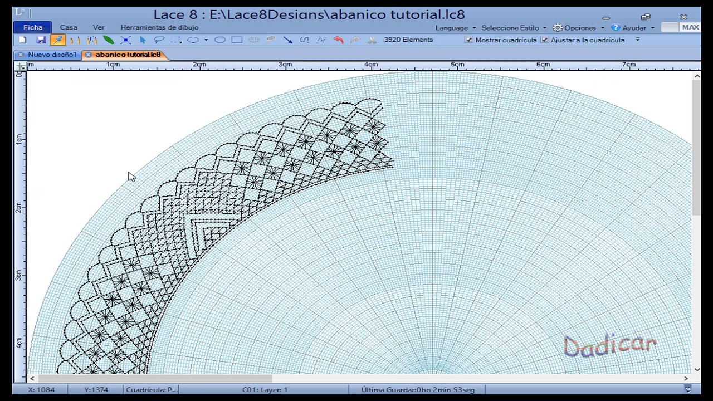The width and height of the screenshot is (713, 401).
Task: Close the Nuevo diseño1 tab
Action: 21,55
